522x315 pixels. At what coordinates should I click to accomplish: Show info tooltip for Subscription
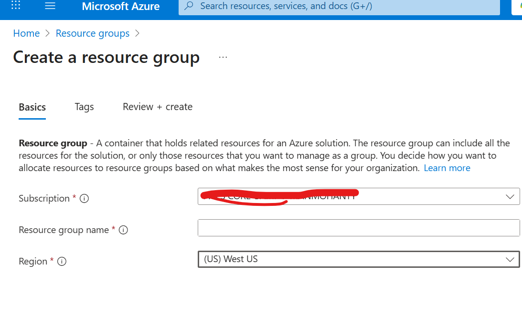(x=84, y=198)
